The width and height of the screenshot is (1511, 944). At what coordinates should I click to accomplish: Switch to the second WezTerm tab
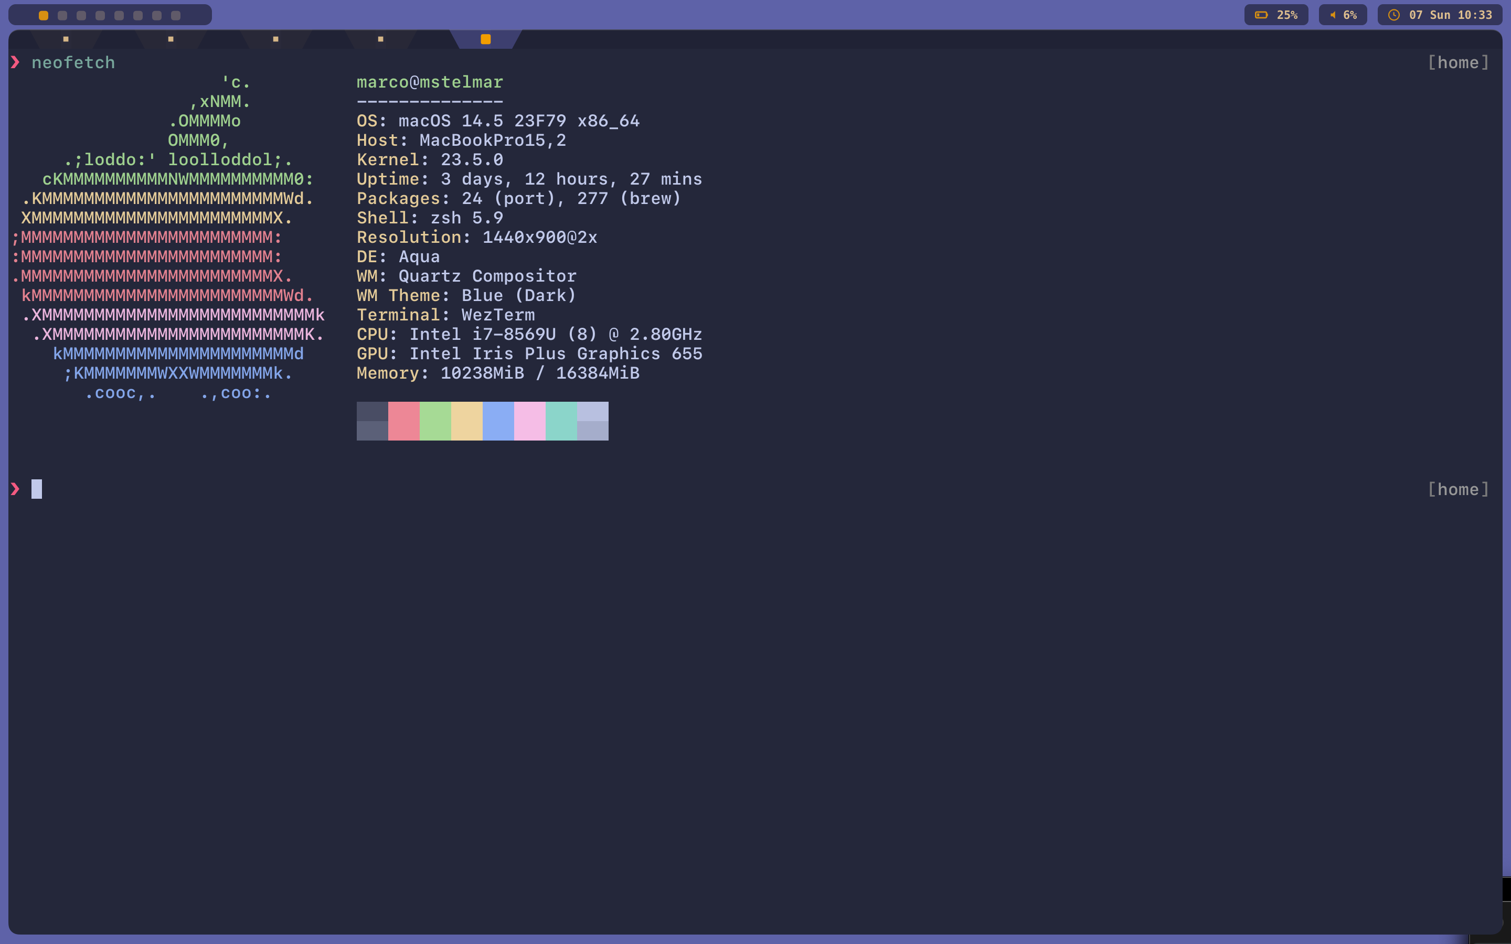171,39
